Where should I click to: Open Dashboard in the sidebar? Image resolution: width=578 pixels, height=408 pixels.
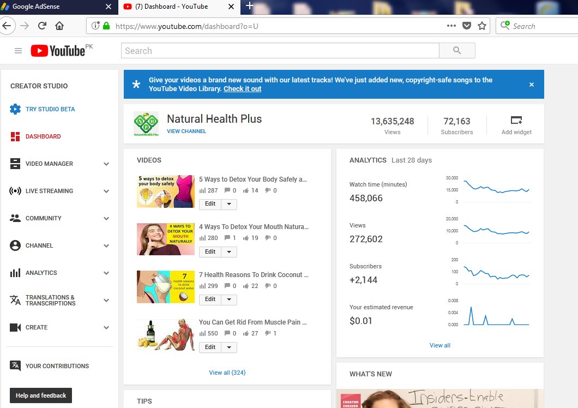(43, 136)
